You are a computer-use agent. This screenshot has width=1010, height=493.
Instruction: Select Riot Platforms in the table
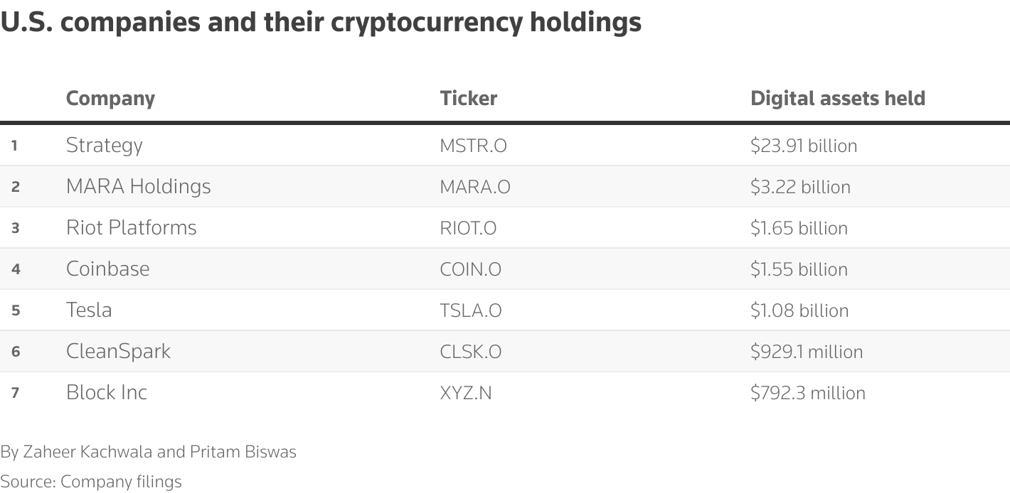pos(131,228)
